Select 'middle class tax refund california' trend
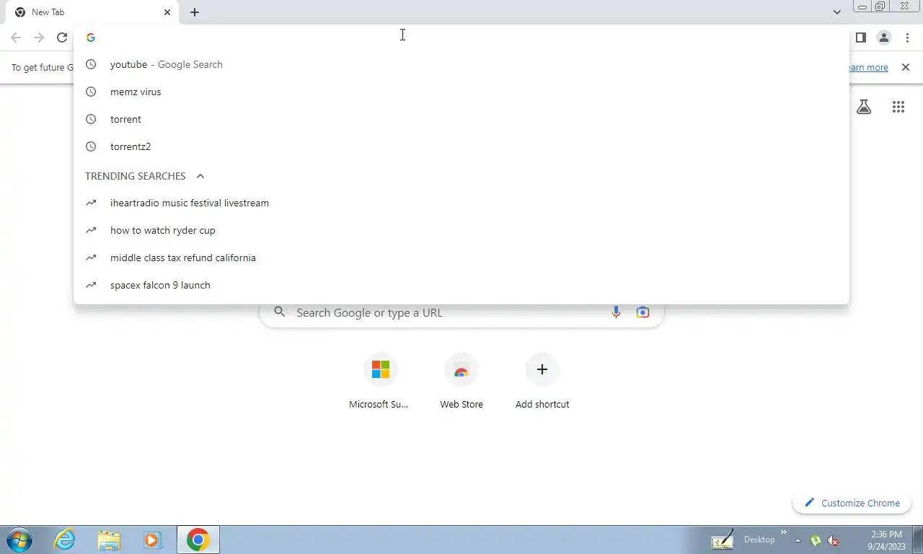Viewport: 923px width, 554px height. 461,258
